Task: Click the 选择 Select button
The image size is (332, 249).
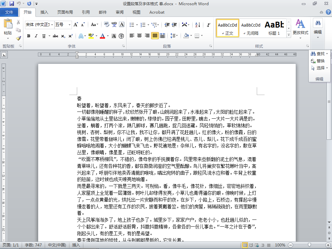Action: (x=319, y=68)
